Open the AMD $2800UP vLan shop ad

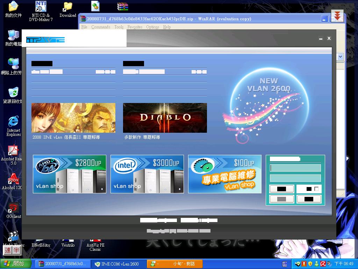coord(70,174)
